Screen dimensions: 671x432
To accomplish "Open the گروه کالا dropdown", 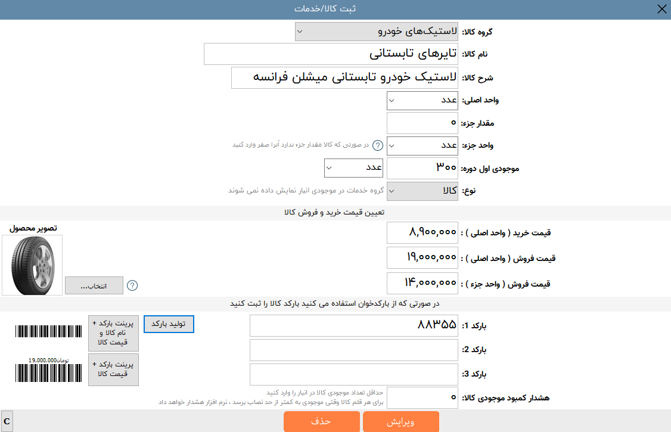I will 376,32.
